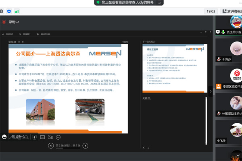Go to previous slide arrow
242x161 pixels.
point(51,146)
